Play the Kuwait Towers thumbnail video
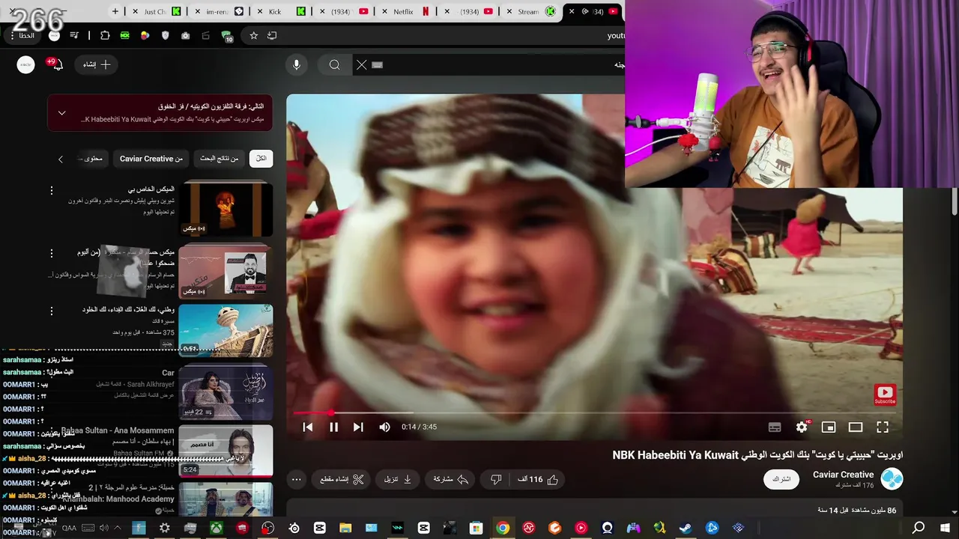This screenshot has height=539, width=959. 226,331
